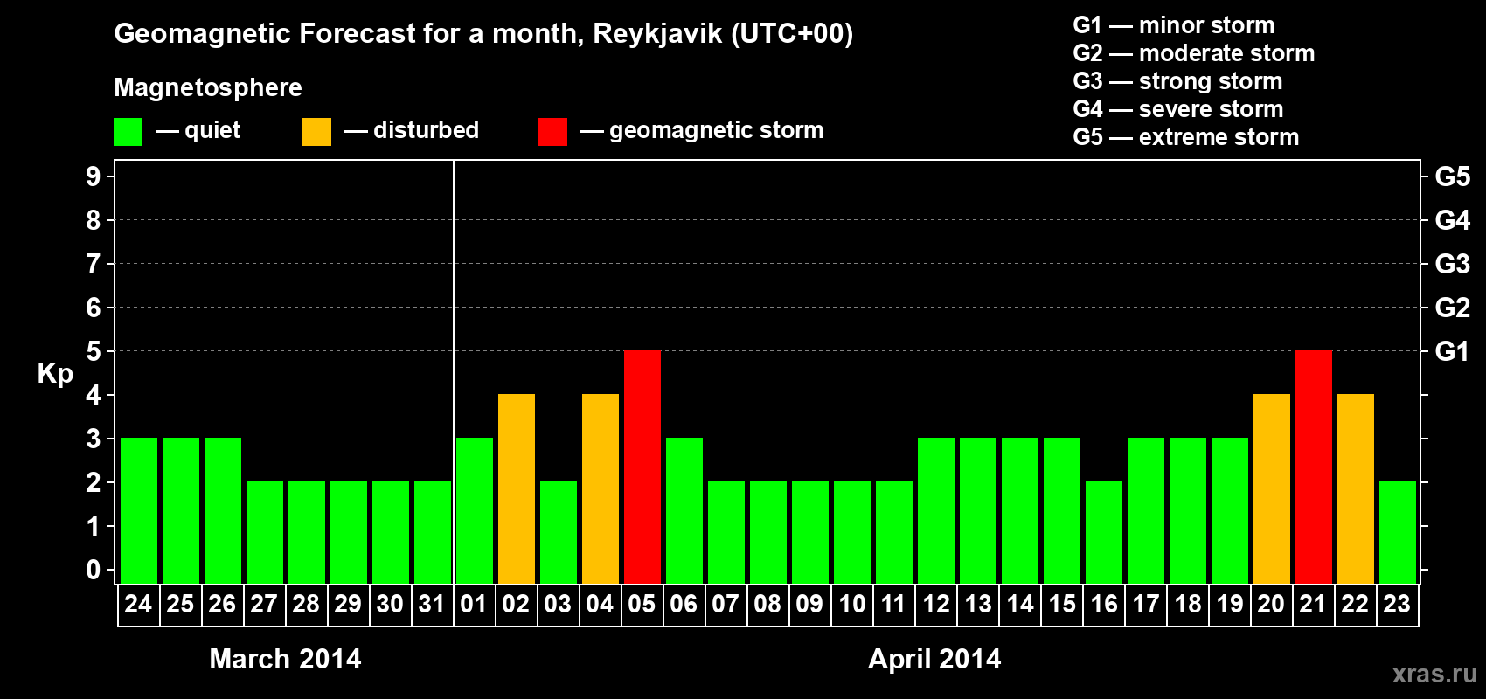Click the G5 right axis label
The image size is (1486, 699).
[x=1453, y=176]
